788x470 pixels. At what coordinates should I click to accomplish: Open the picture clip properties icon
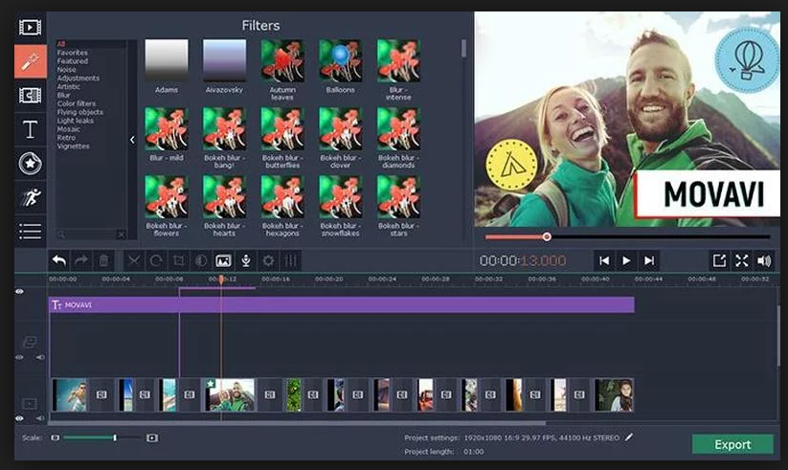click(223, 260)
